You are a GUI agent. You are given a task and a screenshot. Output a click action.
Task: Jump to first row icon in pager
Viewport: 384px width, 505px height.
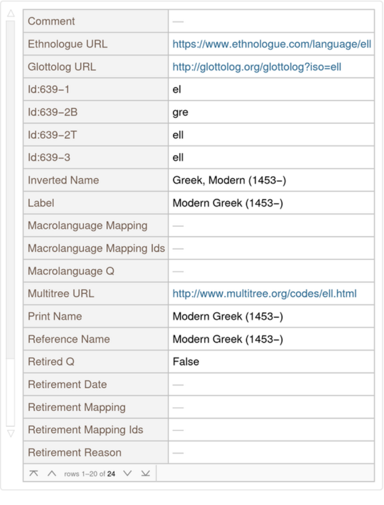point(34,474)
